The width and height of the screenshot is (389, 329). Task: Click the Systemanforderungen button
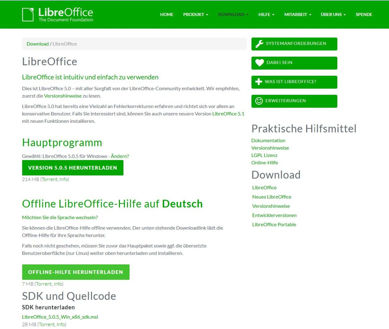tap(294, 44)
